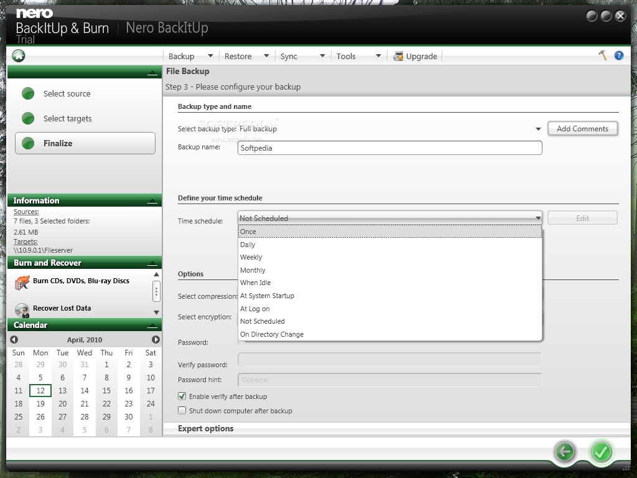Click green step icon beside Finalize
Viewport: 637px width, 478px height.
tap(28, 143)
